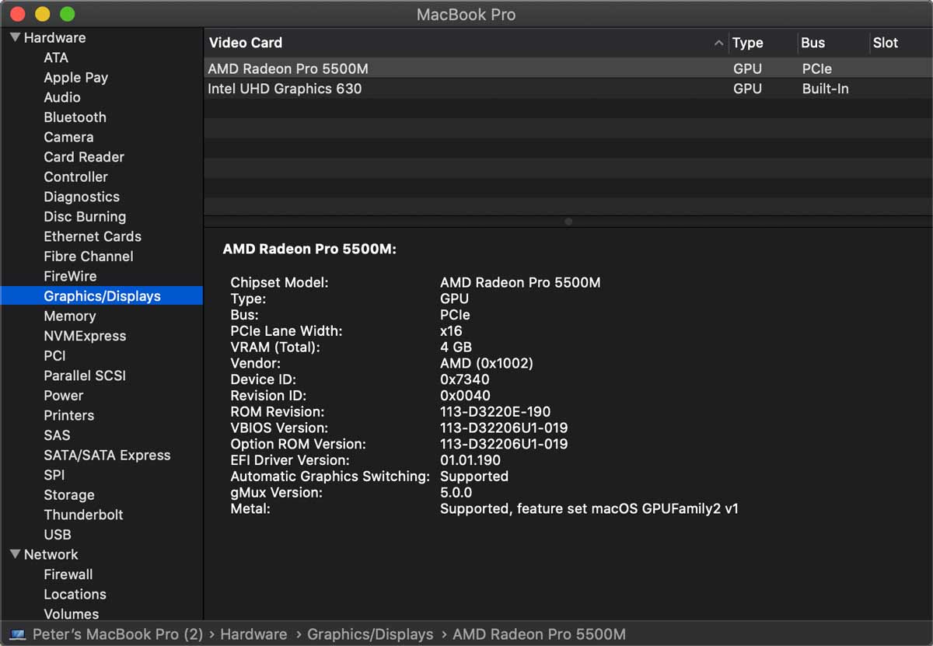Select Locations under Network
The height and width of the screenshot is (646, 933).
(75, 594)
